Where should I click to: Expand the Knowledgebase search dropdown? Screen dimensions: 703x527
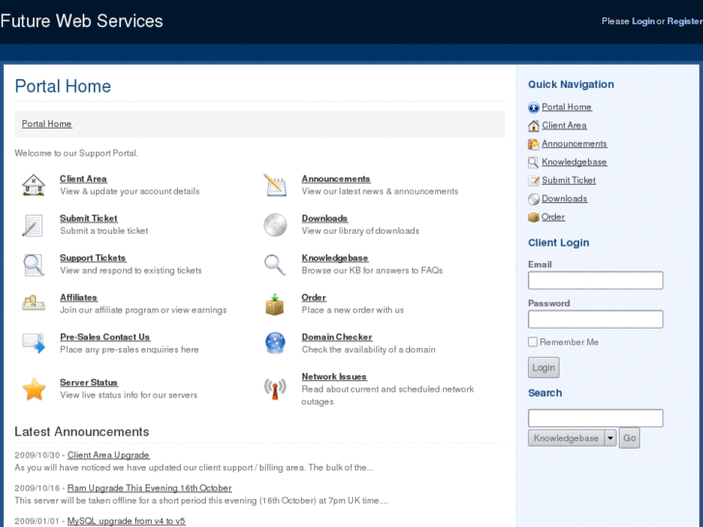610,438
